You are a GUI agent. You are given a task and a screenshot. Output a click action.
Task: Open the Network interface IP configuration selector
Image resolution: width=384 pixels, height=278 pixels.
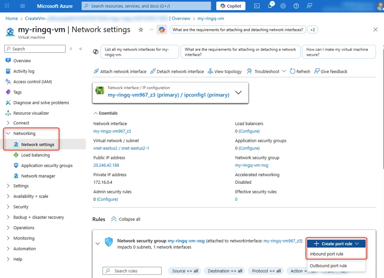[x=238, y=92]
